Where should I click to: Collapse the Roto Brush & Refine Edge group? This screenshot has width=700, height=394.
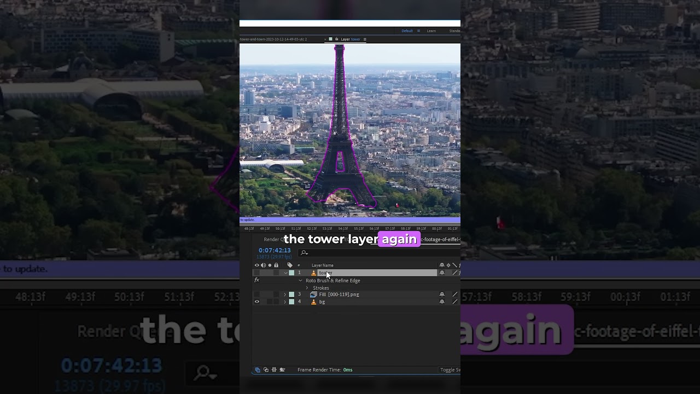pyautogui.click(x=300, y=280)
